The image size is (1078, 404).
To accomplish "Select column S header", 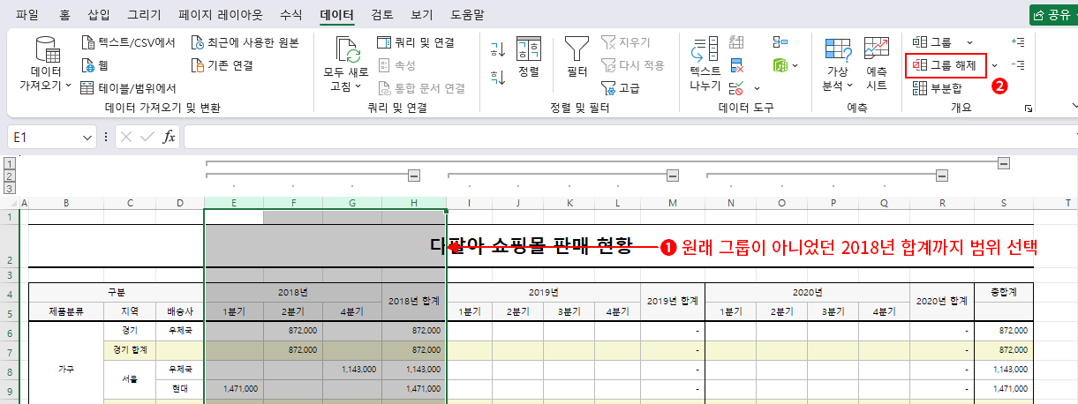I will (1004, 202).
